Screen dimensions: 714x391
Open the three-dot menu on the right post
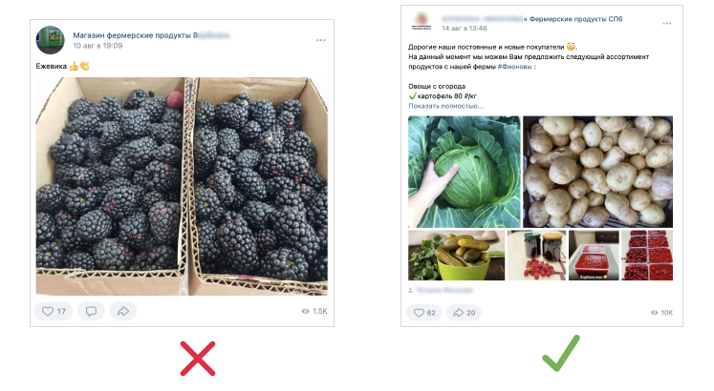(x=666, y=23)
